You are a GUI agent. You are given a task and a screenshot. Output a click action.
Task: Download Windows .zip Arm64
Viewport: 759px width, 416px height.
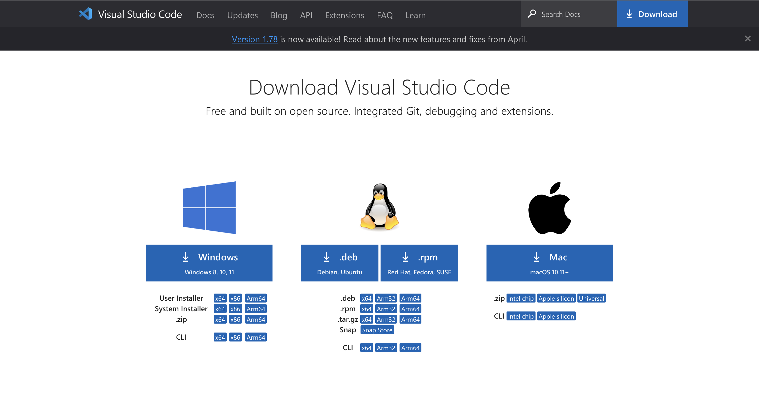point(256,319)
